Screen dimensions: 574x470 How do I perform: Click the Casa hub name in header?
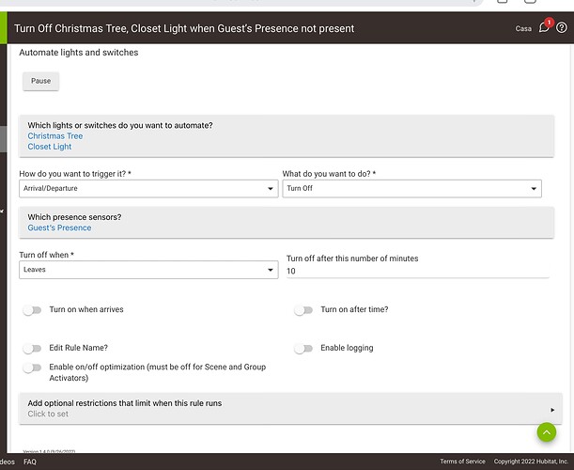point(523,29)
